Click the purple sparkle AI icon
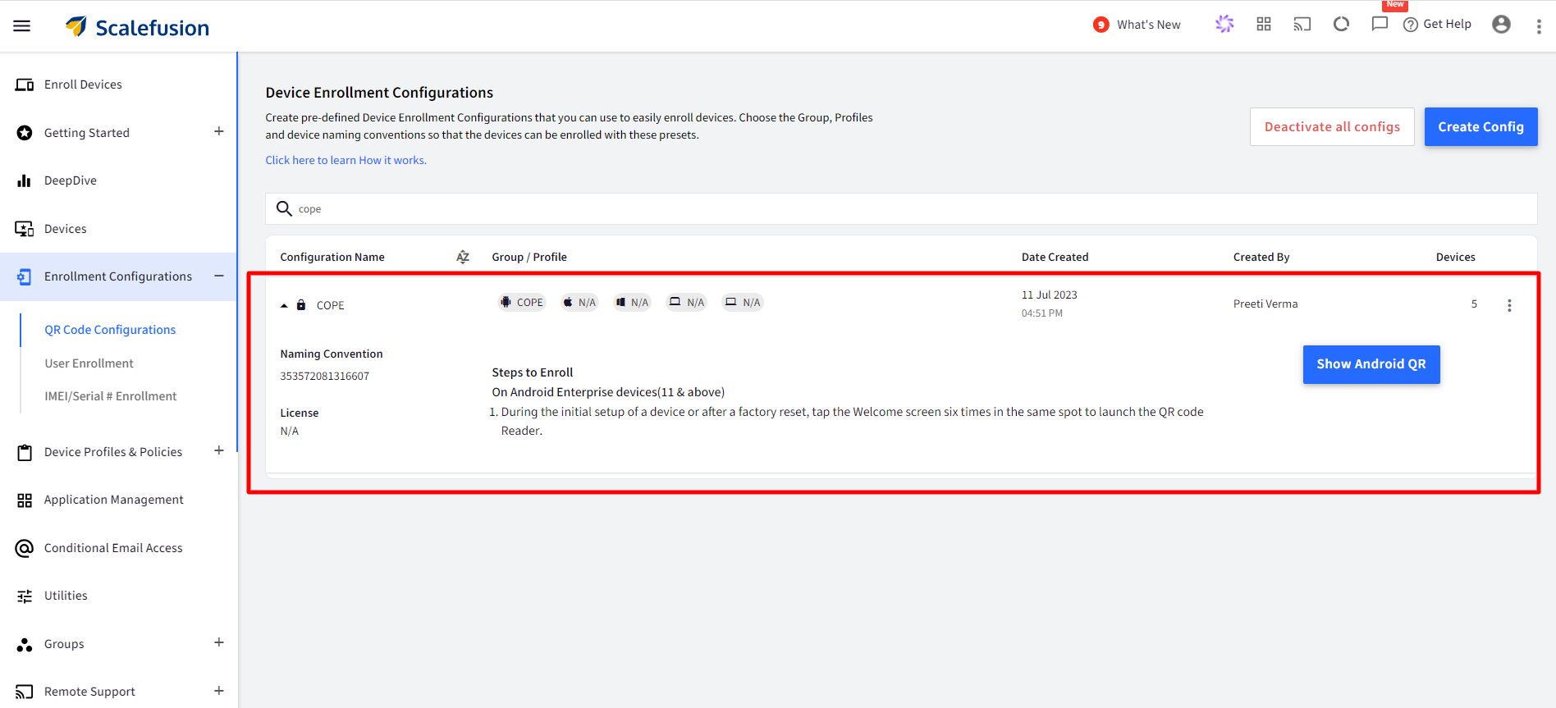 pos(1224,25)
